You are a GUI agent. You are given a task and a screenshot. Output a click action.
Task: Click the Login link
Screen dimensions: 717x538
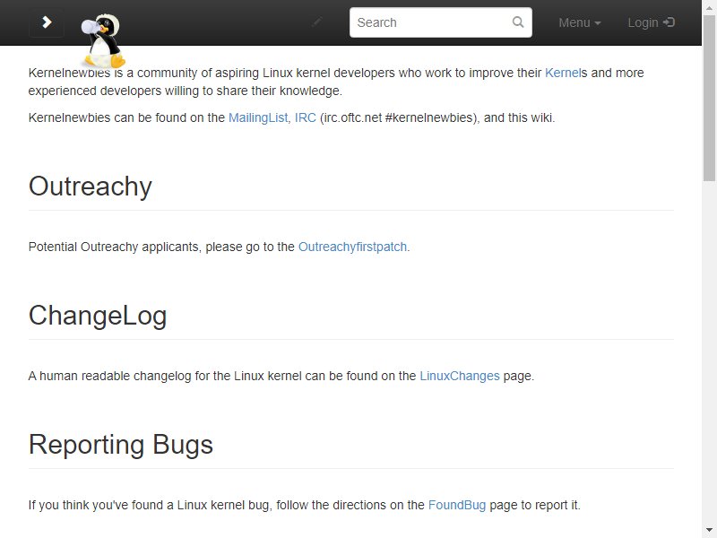[x=651, y=22]
